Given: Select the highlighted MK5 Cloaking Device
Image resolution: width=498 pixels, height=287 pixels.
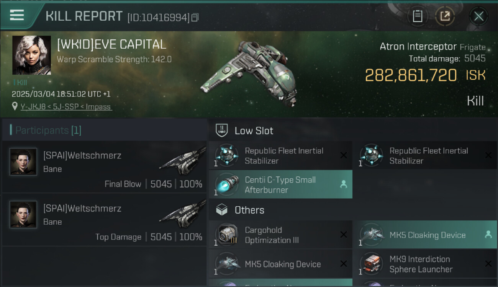Looking at the screenshot, I should pyautogui.click(x=424, y=235).
